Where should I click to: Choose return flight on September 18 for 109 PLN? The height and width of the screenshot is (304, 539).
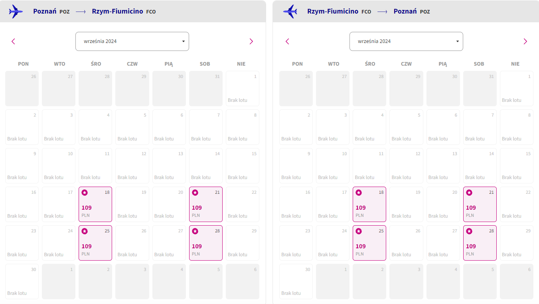pyautogui.click(x=369, y=205)
